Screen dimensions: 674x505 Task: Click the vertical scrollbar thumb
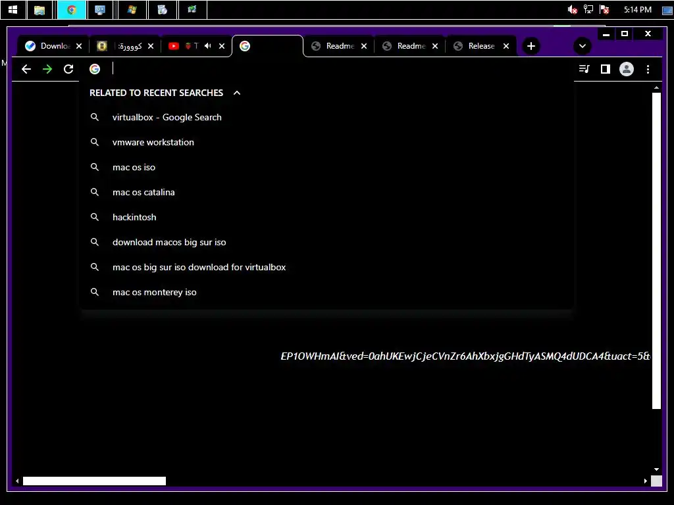pos(656,251)
